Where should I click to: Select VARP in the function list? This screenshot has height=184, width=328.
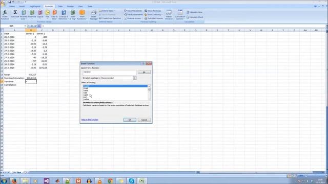[86, 95]
